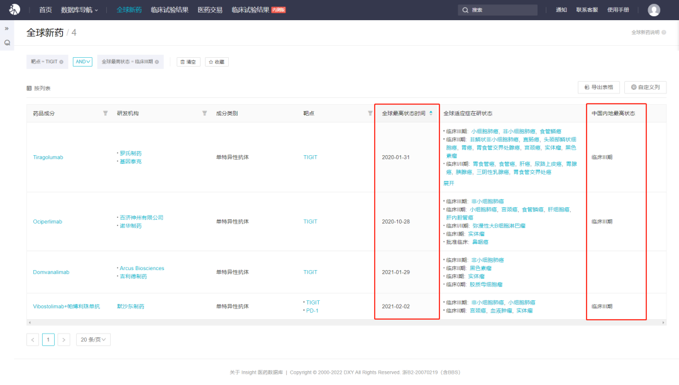Open 临床试验结果 内测版 nav item
This screenshot has height=385, width=679.
(x=258, y=10)
